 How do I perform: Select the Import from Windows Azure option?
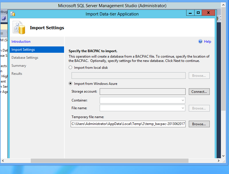point(71,84)
